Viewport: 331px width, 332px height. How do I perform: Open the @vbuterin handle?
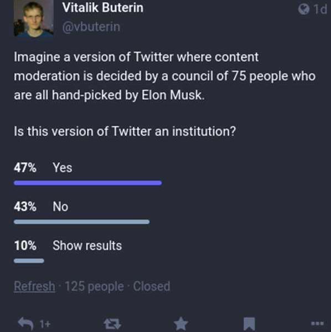coord(91,27)
